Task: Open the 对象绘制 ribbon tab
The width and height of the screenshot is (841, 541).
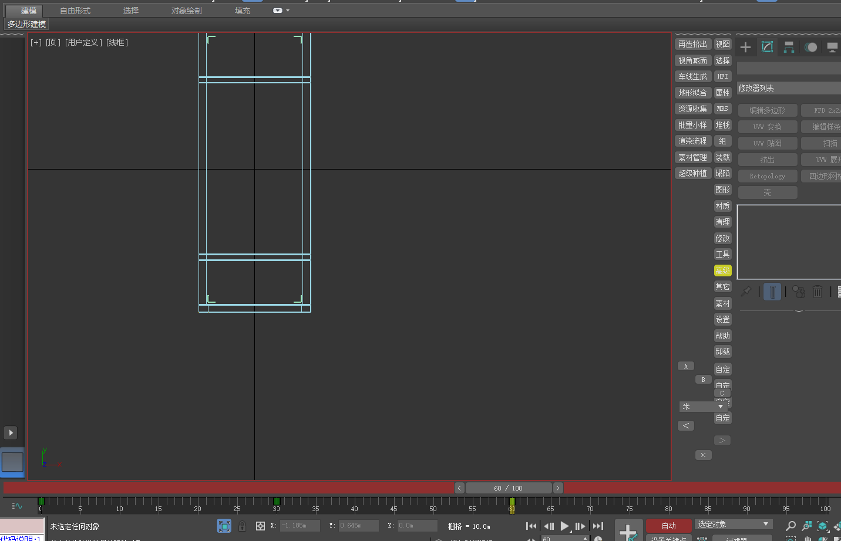Action: tap(187, 11)
